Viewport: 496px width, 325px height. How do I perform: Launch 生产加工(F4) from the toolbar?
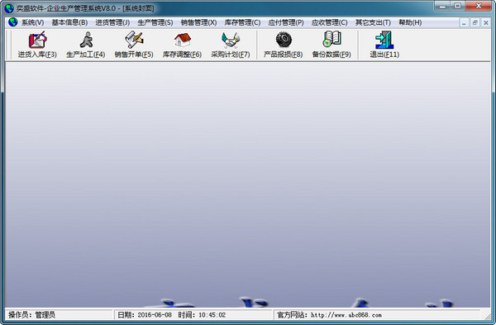(86, 45)
